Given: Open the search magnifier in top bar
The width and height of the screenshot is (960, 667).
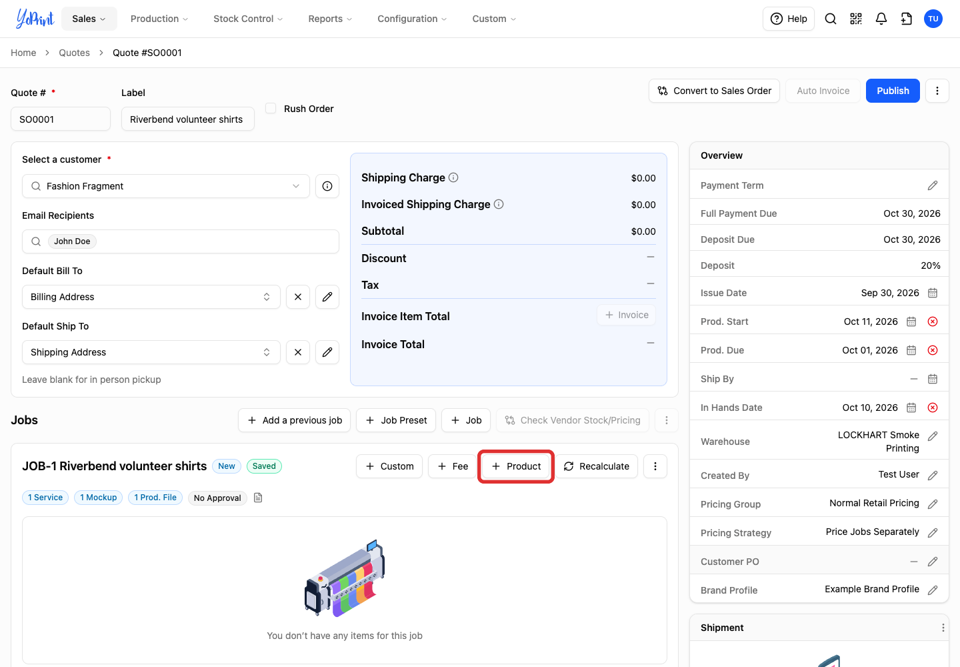Looking at the screenshot, I should [x=831, y=19].
